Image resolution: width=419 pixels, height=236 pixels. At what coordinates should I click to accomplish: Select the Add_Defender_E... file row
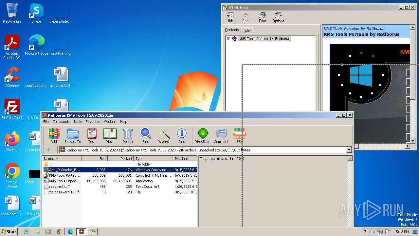tap(120, 170)
